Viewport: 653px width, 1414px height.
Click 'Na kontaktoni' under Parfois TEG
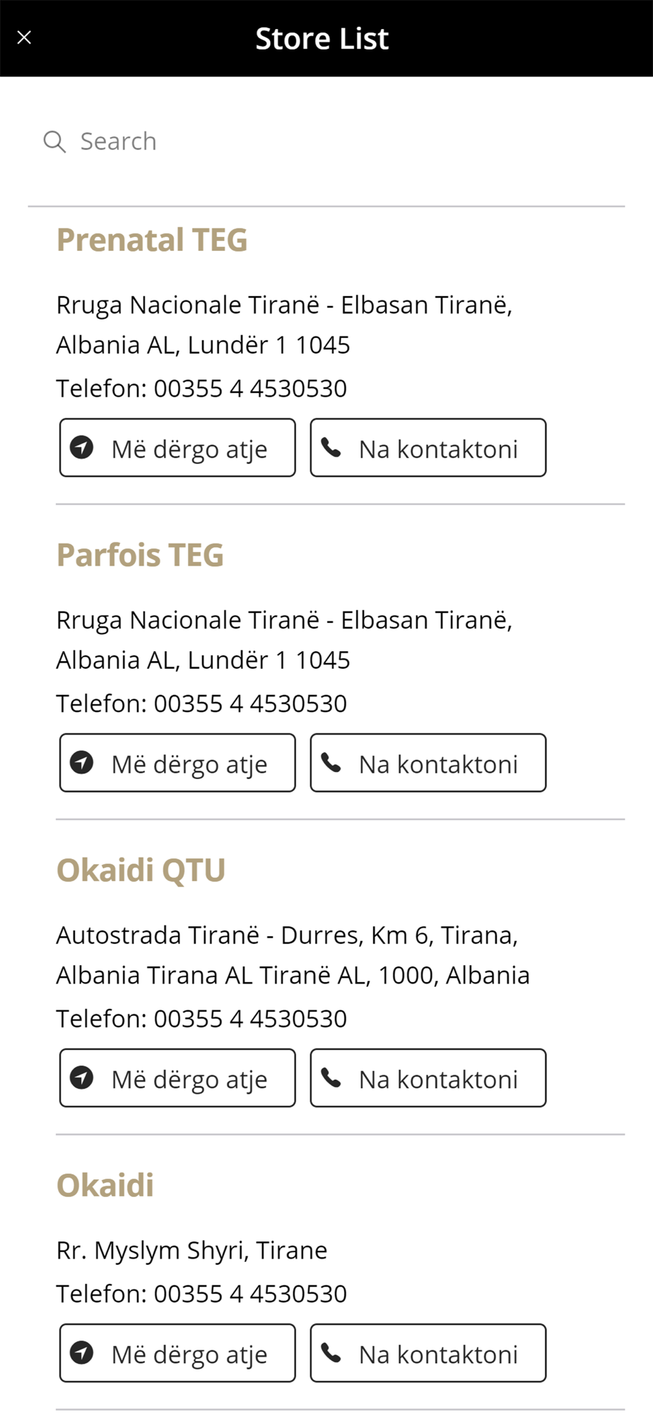tap(428, 763)
